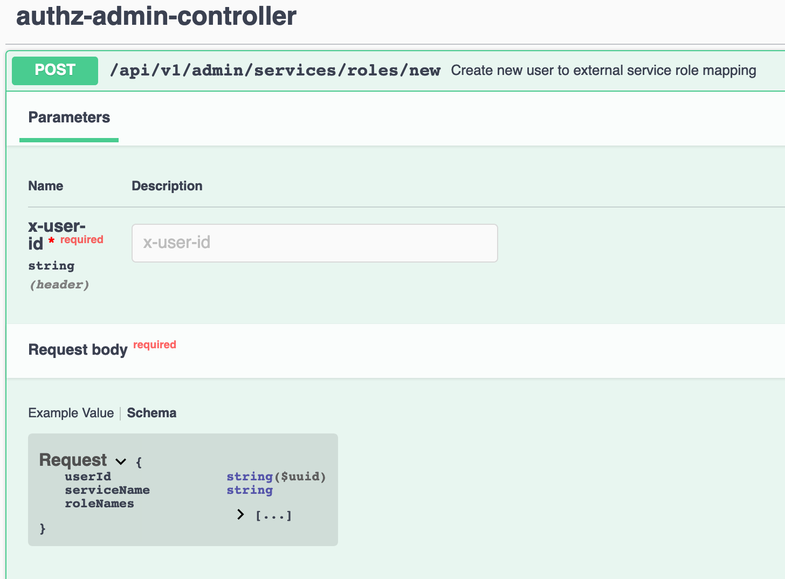
Task: Click the roleNames property name
Action: 99,504
